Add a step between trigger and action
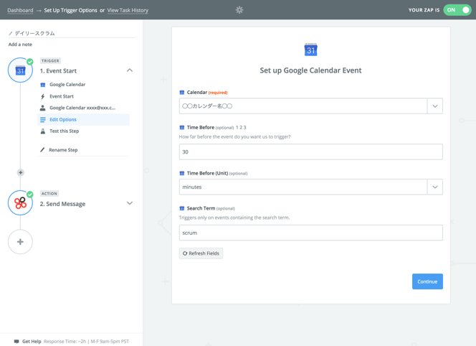476x346 pixels. pos(20,173)
